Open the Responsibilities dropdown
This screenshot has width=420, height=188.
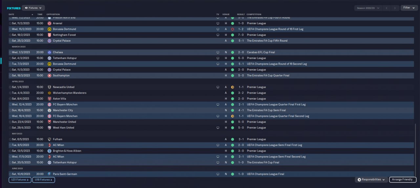click(371, 180)
